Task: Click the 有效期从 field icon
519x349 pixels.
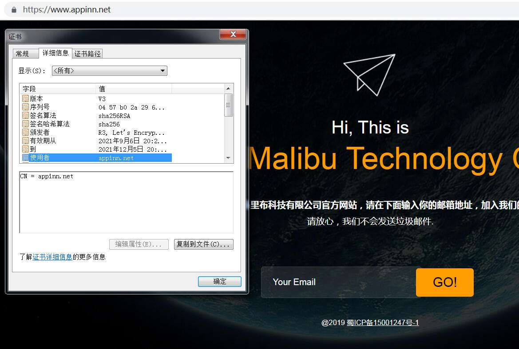Action: point(25,141)
